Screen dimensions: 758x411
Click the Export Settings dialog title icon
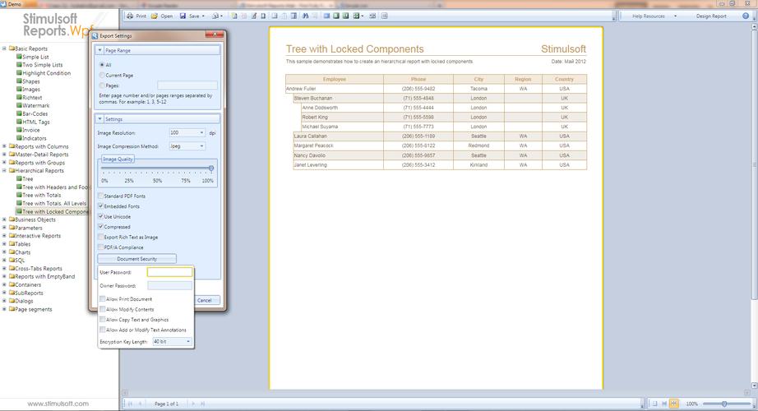coord(95,36)
